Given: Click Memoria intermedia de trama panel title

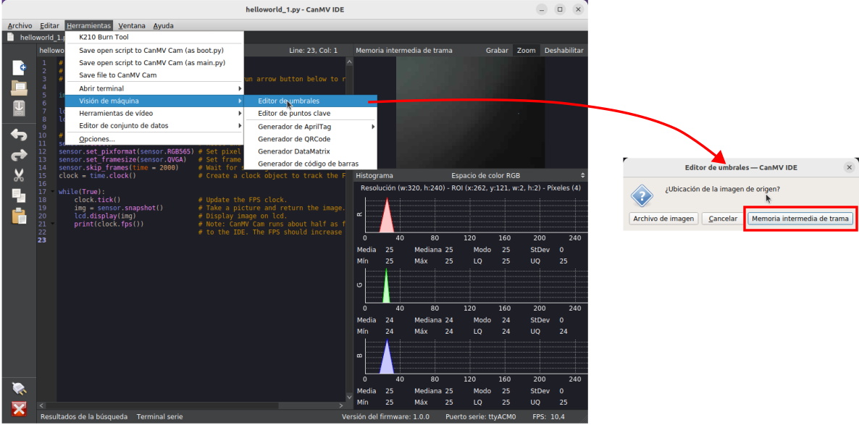Looking at the screenshot, I should [x=403, y=51].
